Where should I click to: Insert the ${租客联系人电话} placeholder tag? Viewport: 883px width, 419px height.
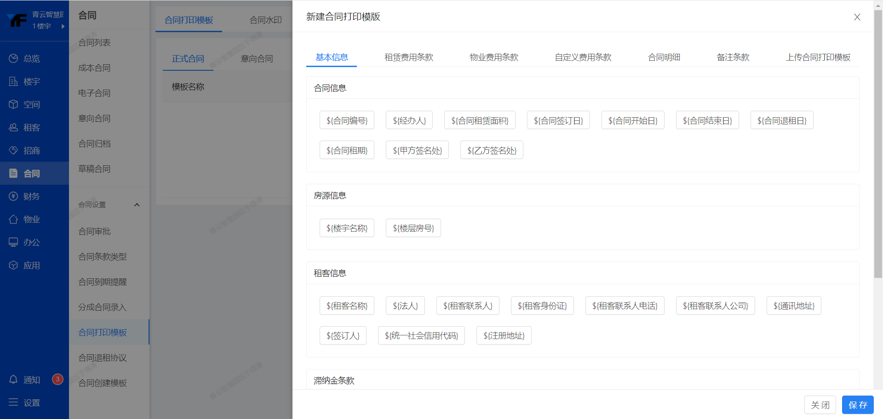pos(625,306)
